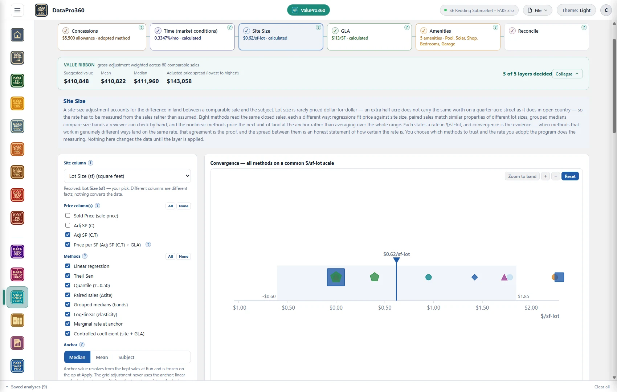The image size is (617, 392).
Task: Uncheck Price per SF checkbox
Action: (x=68, y=245)
